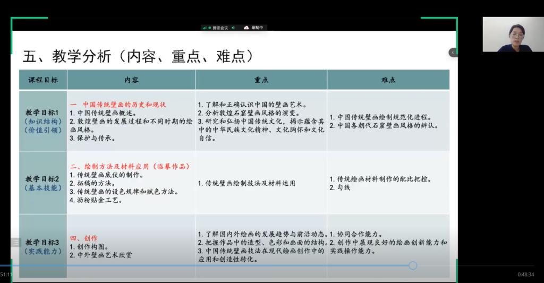Click the unplayed section of the progress bar

[x=478, y=265]
